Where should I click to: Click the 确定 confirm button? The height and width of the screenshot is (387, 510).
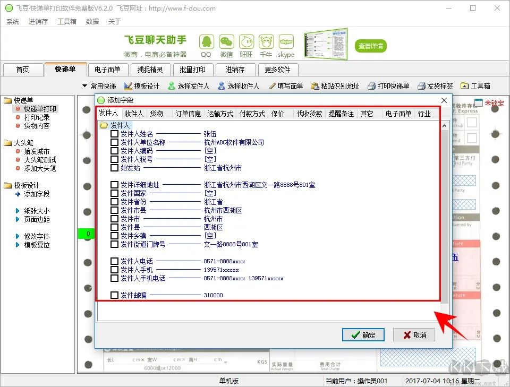click(x=363, y=335)
